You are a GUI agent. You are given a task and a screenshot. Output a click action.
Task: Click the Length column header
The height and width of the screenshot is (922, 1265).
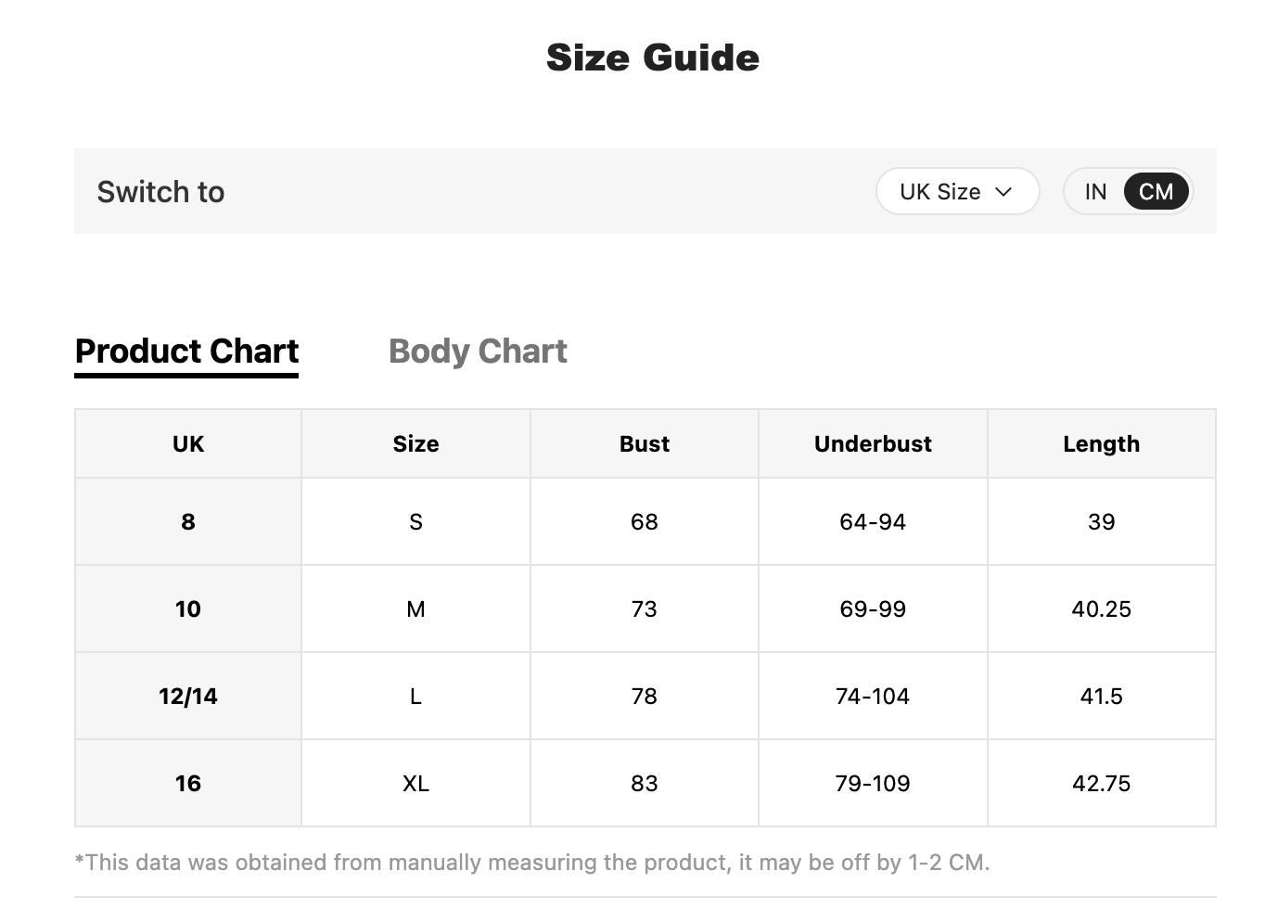click(1102, 444)
